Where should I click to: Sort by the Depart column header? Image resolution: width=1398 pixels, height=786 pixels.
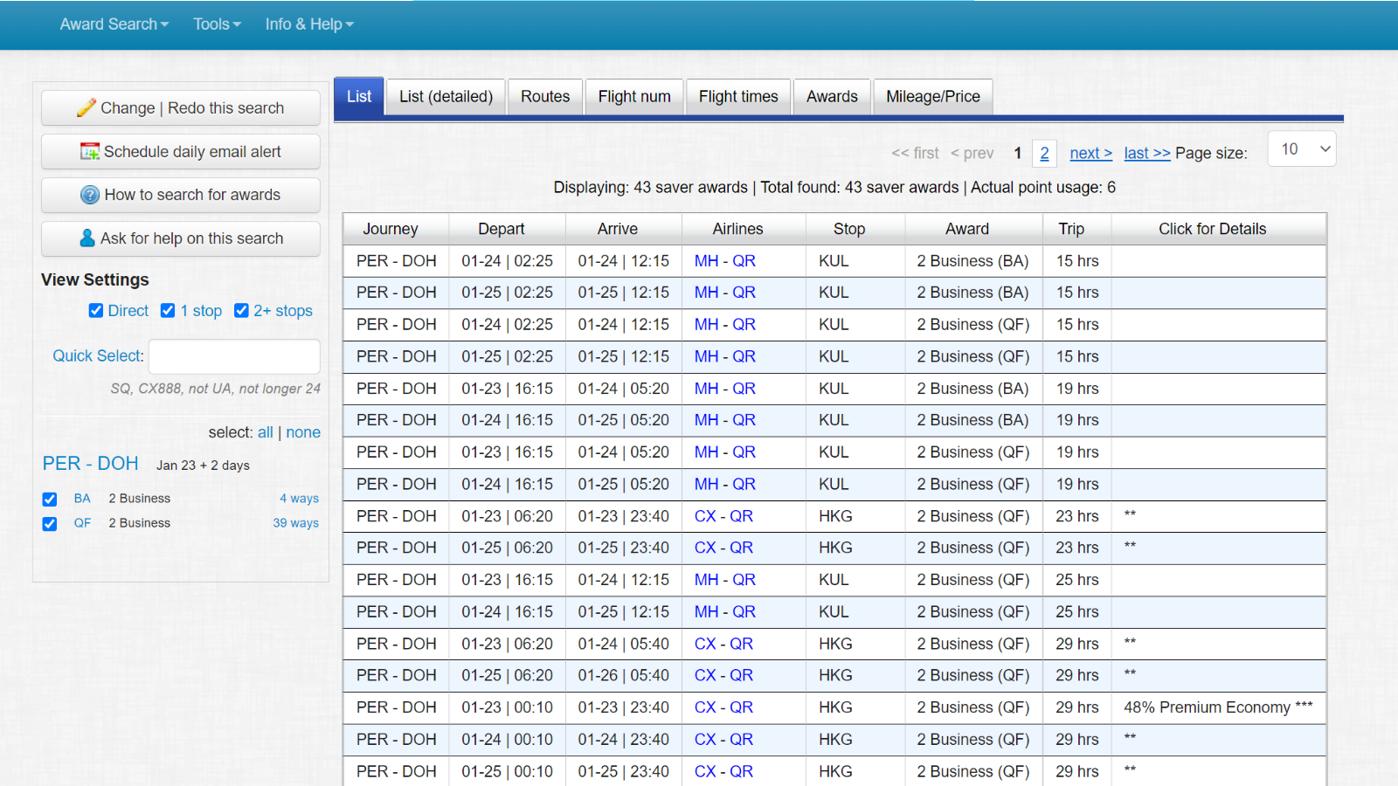point(507,229)
